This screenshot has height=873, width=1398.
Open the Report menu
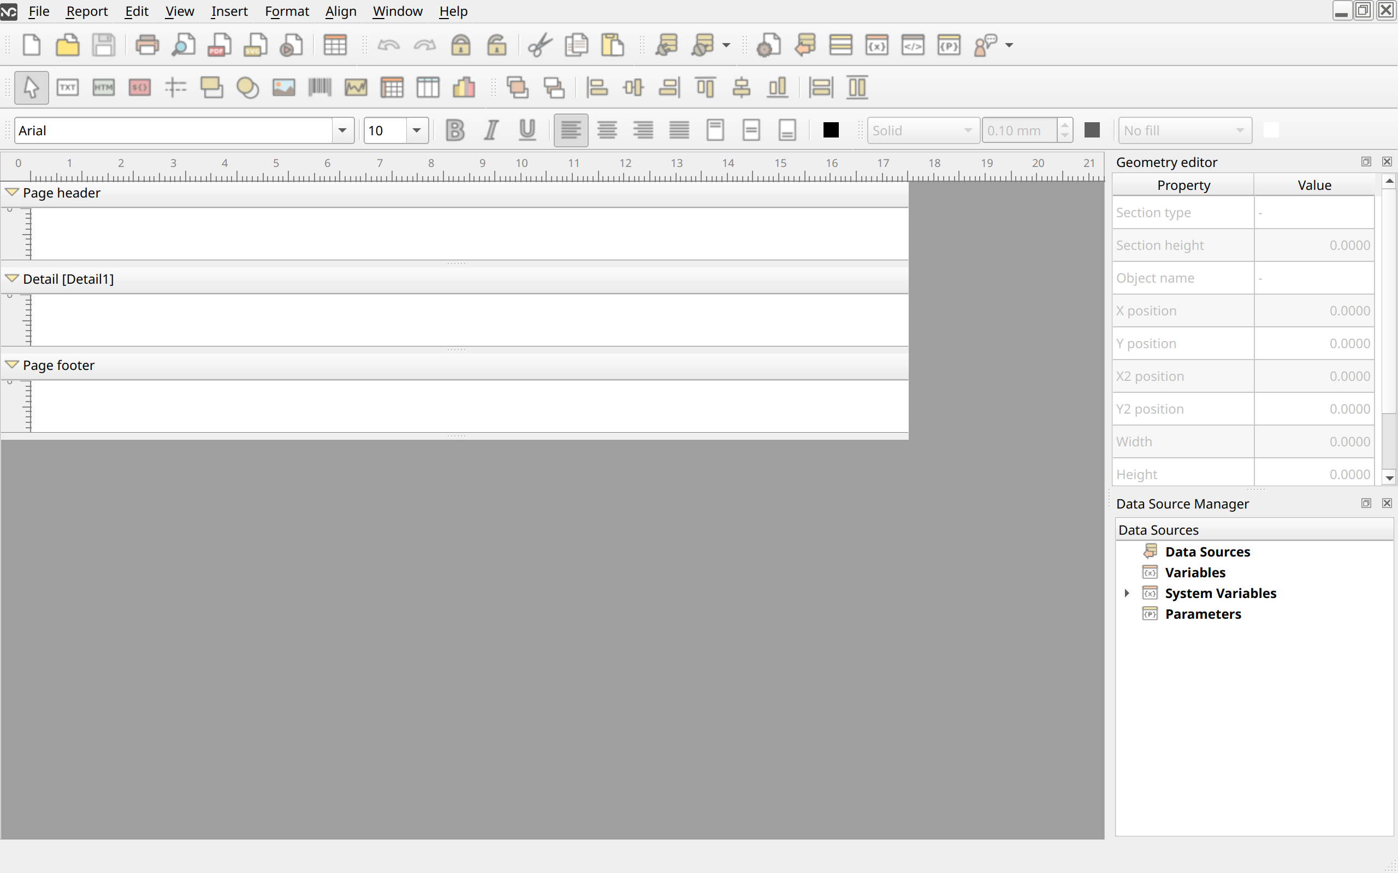[x=87, y=11]
